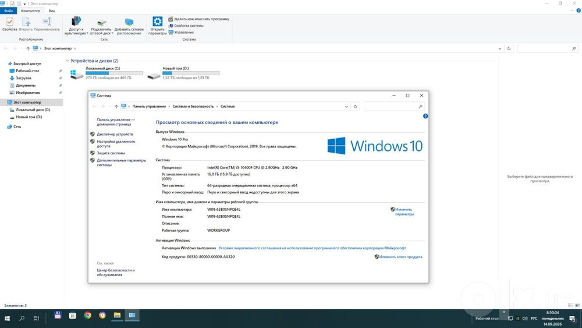Switch to the Вид ribbon tab
This screenshot has height=328, width=582.
click(x=52, y=10)
